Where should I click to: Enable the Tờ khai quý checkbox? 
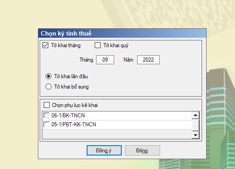coord(97,45)
